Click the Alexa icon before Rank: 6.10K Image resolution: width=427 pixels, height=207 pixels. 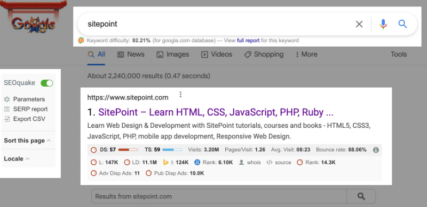[x=197, y=163]
